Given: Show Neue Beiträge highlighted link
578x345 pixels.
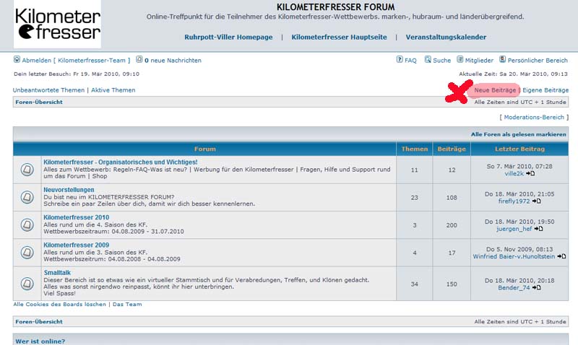Looking at the screenshot, I should (495, 90).
